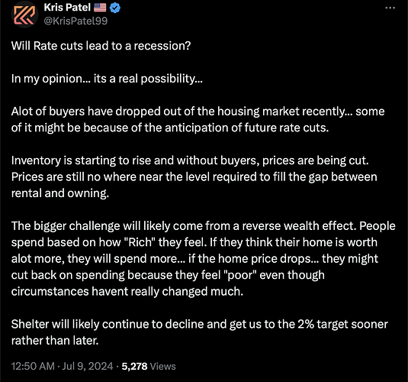The image size is (408, 382).
Task: Click the "rather than later" closing line
Action: (55, 341)
